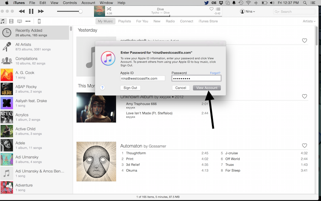
Task: Pause the current song
Action: pyautogui.click(x=31, y=11)
